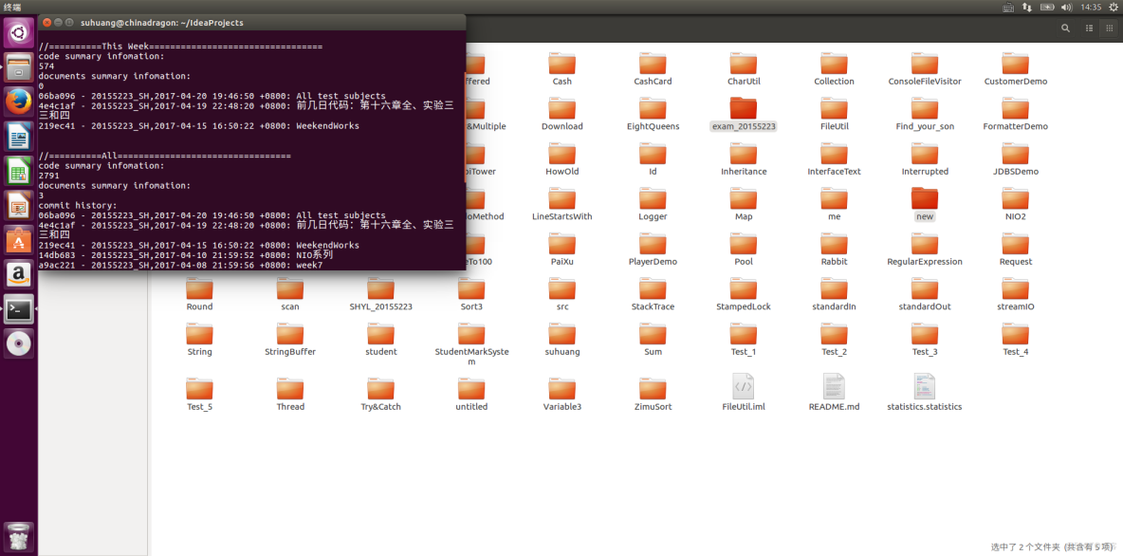Open the Ubuntu Dash search launcher
Screen dimensions: 1123x556
point(19,33)
